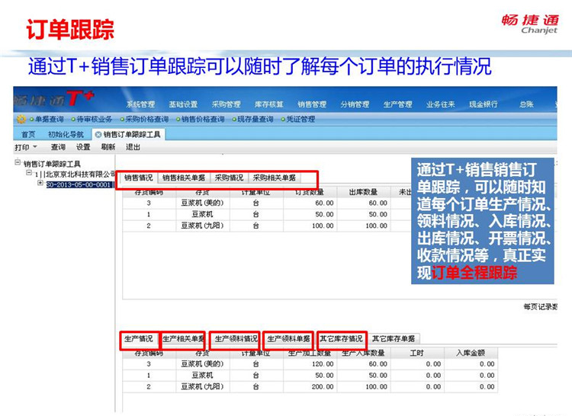Switch to 采购相关单据 tab

[x=275, y=178]
